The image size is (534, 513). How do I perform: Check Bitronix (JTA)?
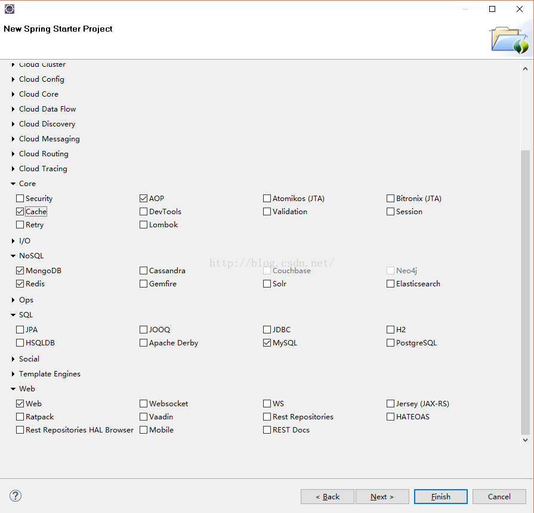pyautogui.click(x=390, y=198)
